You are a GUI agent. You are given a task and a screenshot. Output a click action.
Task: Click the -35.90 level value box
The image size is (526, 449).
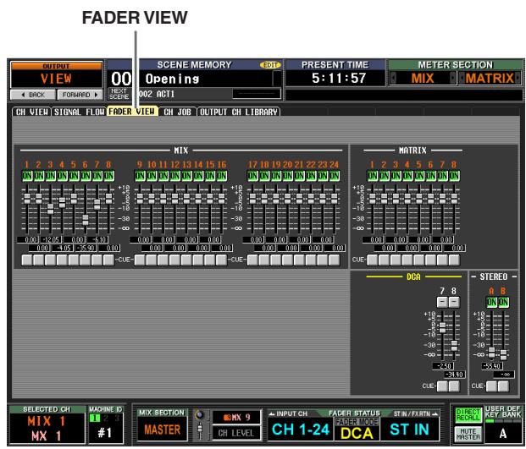tap(86, 248)
